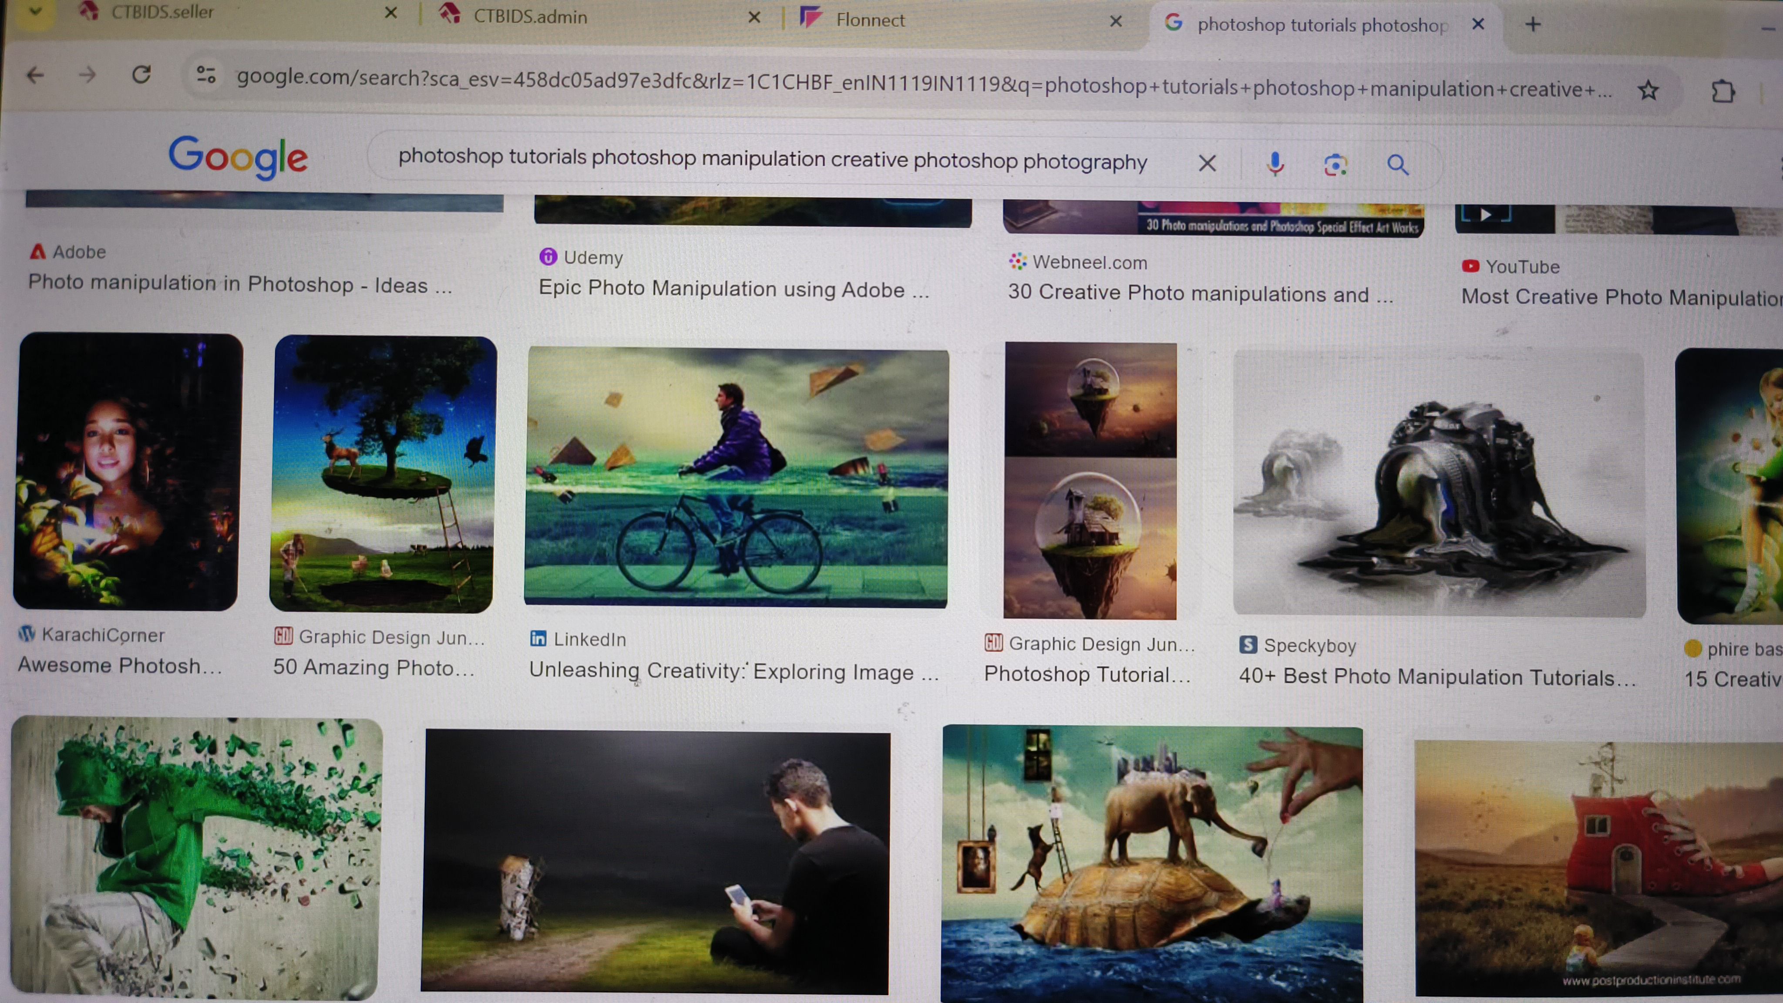Open a new tab with plus button
The image size is (1783, 1003).
[x=1532, y=25]
